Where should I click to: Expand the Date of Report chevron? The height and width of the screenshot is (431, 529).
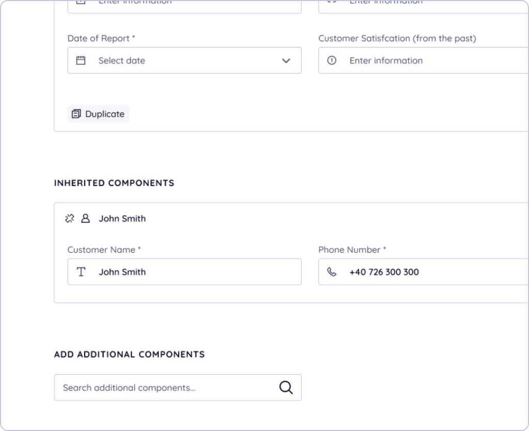pos(286,61)
